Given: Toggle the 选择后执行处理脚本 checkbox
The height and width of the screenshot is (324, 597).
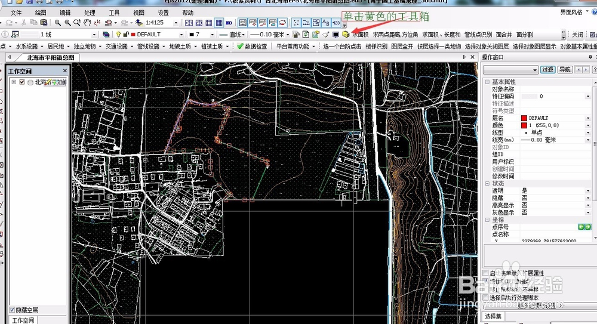Looking at the screenshot, I should (486, 297).
